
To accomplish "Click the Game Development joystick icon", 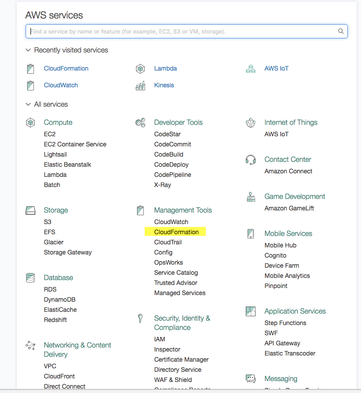I will coord(251,197).
